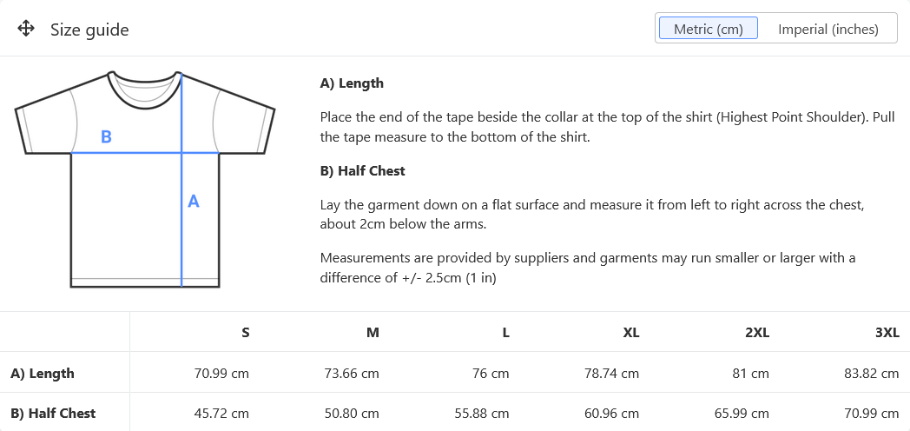
Task: Click the 70.99 cm length value for S
Action: pos(221,374)
